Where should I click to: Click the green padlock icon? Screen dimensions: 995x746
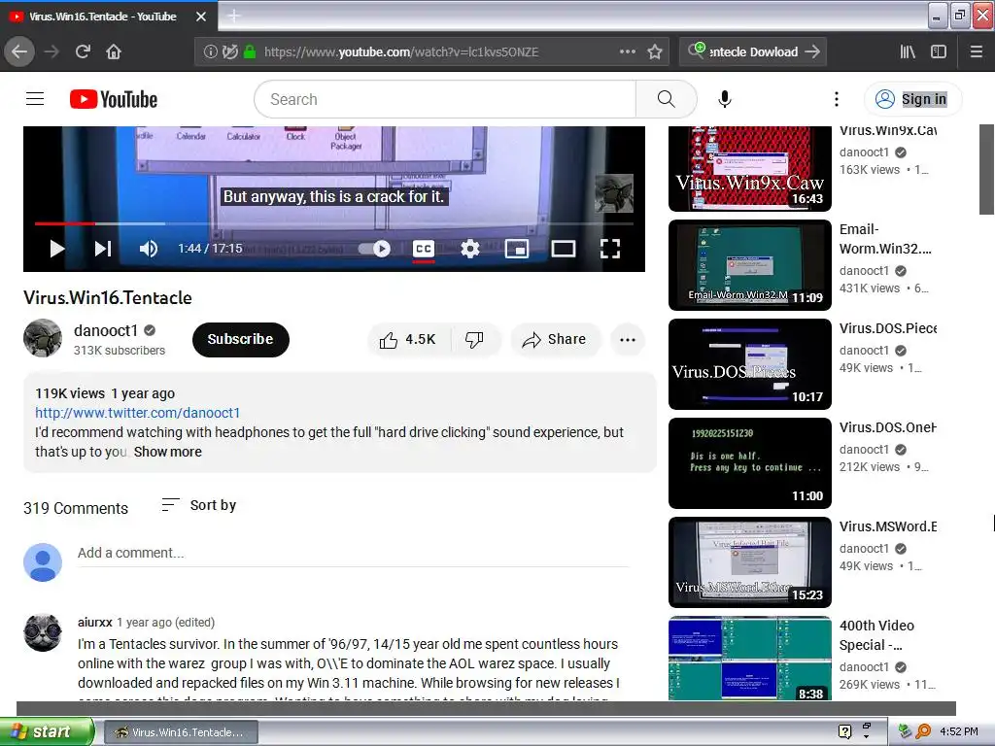[250, 51]
